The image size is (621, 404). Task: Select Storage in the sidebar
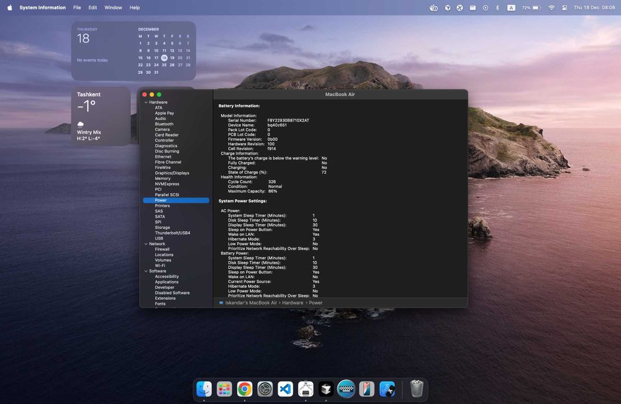pyautogui.click(x=162, y=228)
